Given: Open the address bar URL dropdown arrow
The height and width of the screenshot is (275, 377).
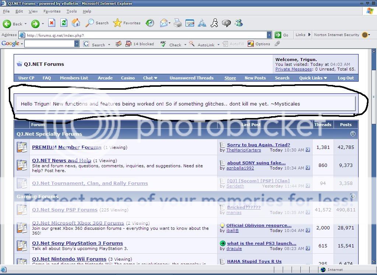Looking at the screenshot, I should click(x=269, y=35).
